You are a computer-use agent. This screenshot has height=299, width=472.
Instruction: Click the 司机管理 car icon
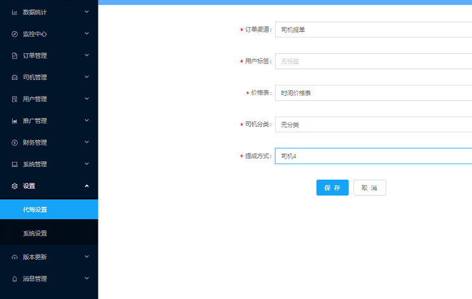coord(15,77)
